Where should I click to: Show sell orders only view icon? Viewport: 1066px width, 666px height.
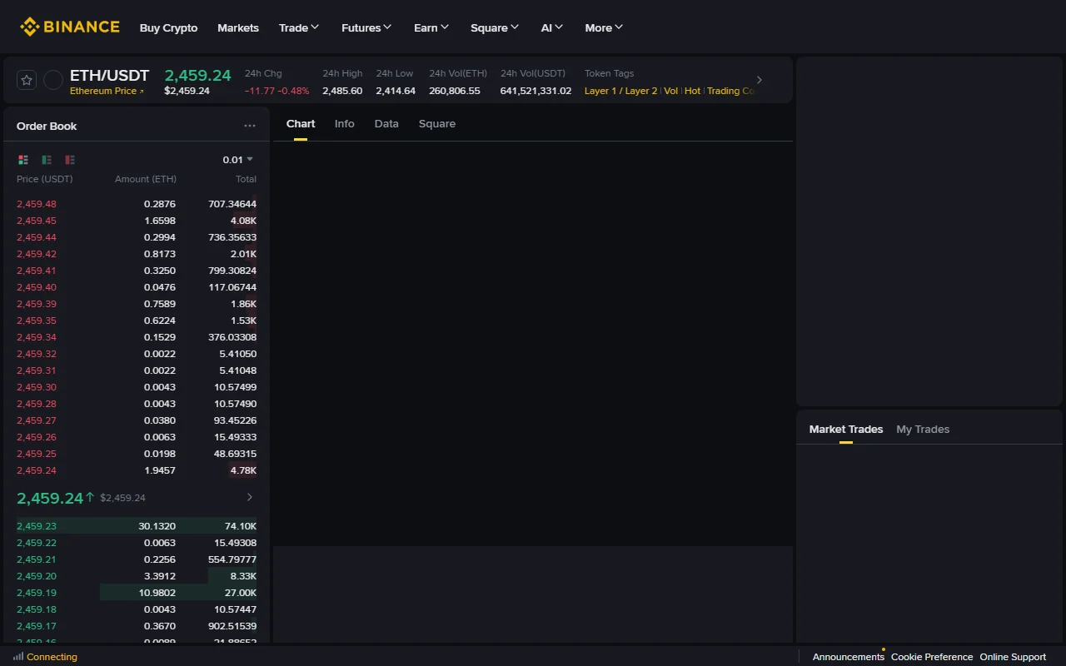[70, 160]
